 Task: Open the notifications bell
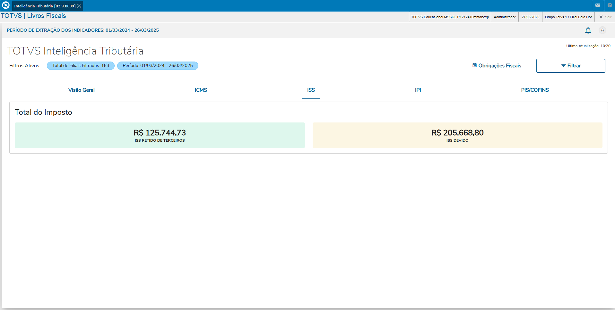tap(588, 30)
